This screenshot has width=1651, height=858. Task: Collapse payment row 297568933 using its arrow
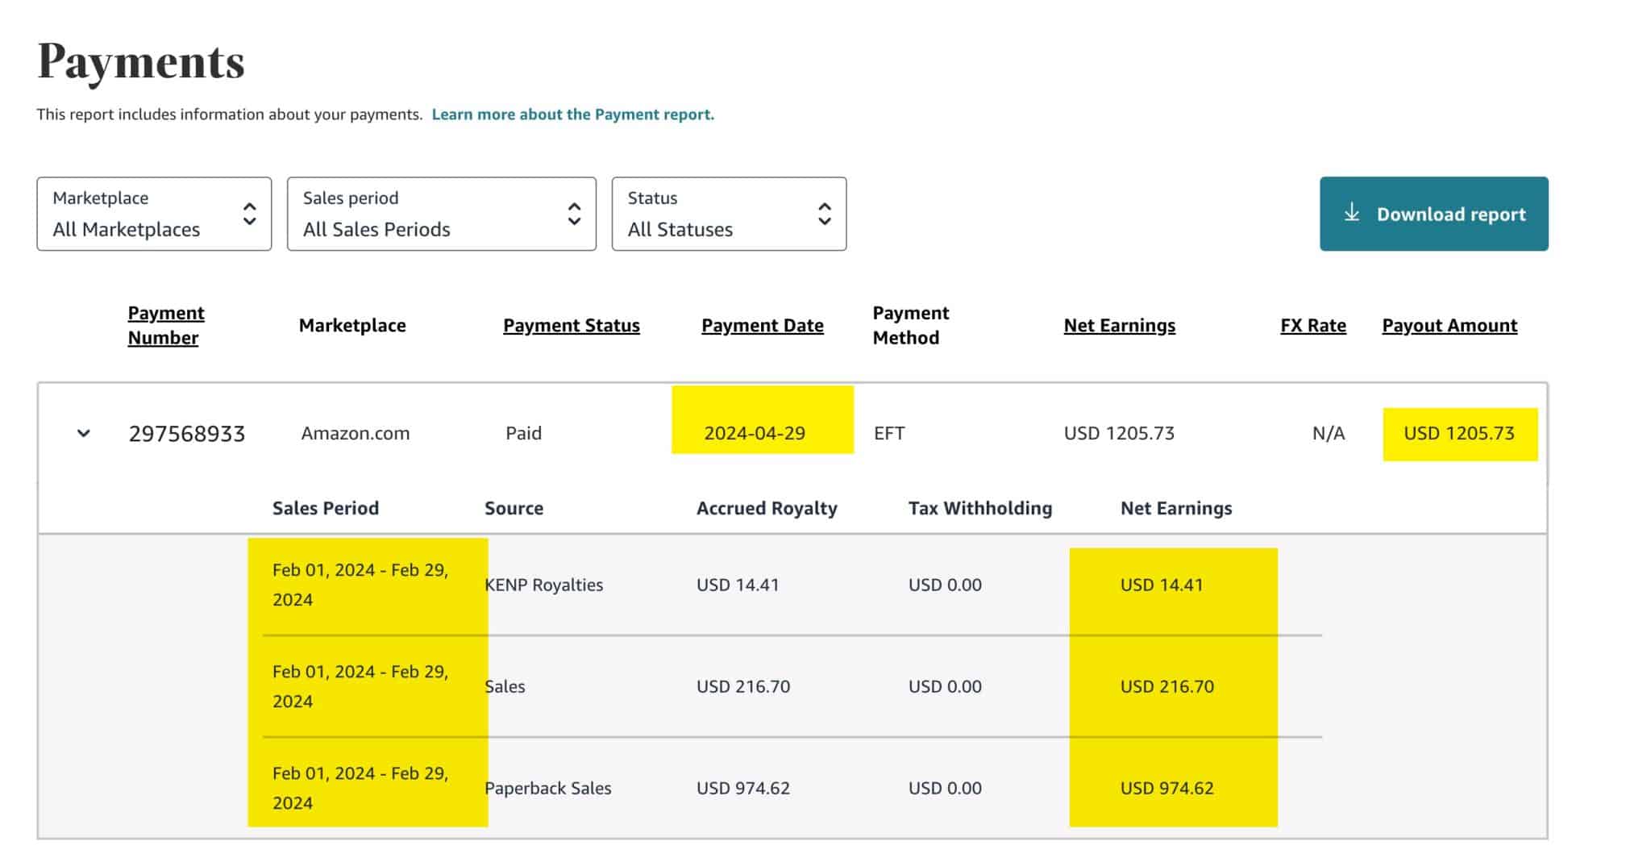(83, 433)
